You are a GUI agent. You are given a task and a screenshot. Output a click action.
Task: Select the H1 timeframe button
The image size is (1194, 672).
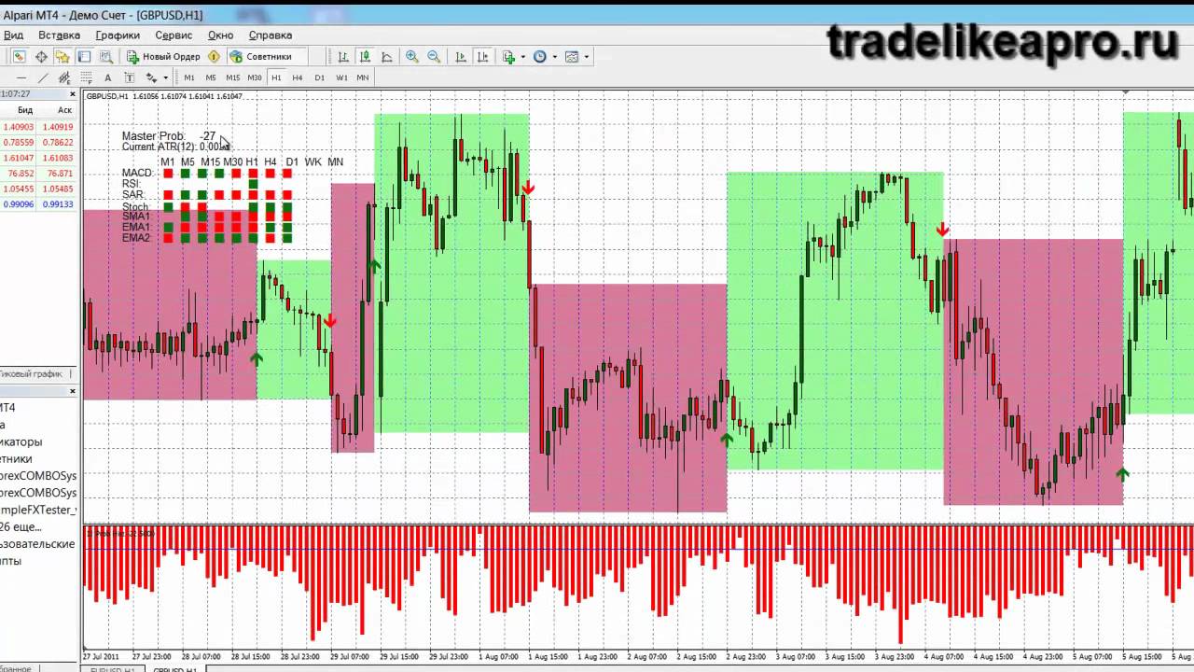click(276, 77)
